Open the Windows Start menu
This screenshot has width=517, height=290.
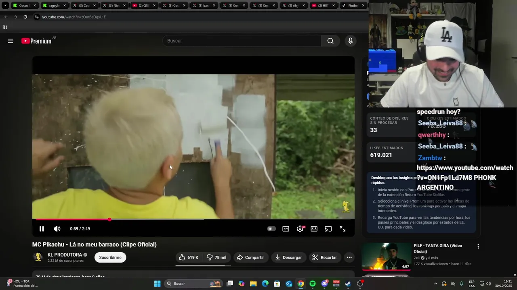pyautogui.click(x=158, y=284)
